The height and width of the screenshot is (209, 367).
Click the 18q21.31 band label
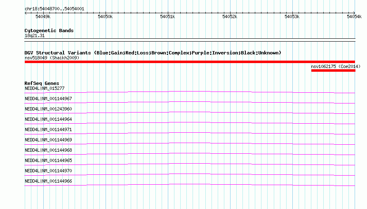[x=35, y=35]
